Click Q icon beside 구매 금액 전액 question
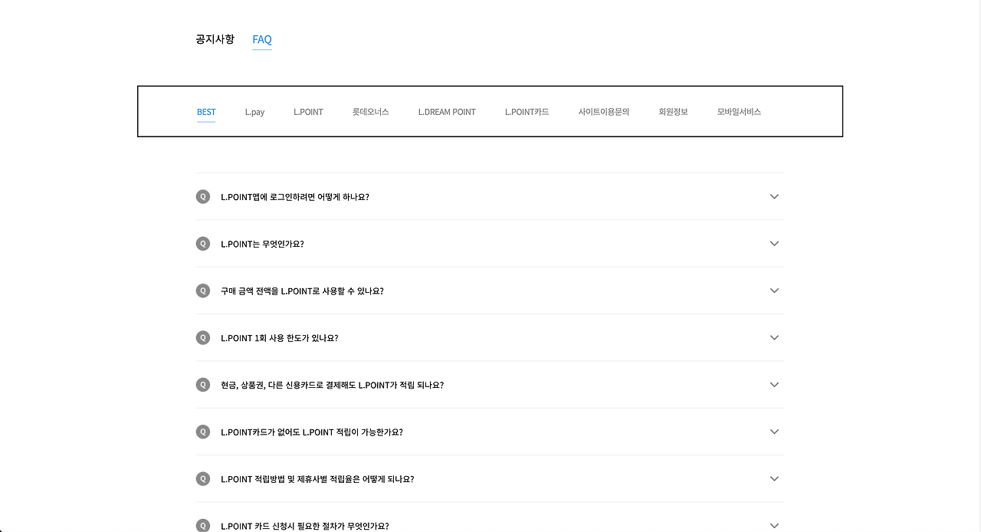Viewport: 981px width, 532px height. (203, 291)
